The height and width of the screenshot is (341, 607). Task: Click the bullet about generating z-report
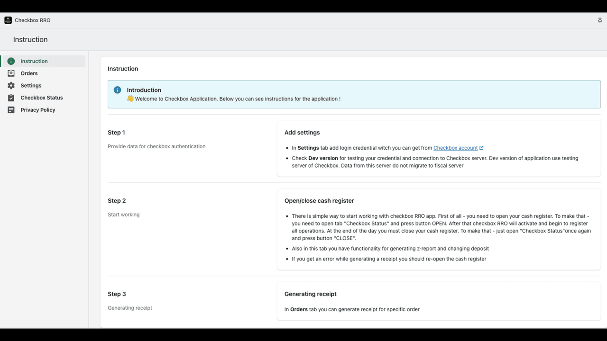point(390,249)
